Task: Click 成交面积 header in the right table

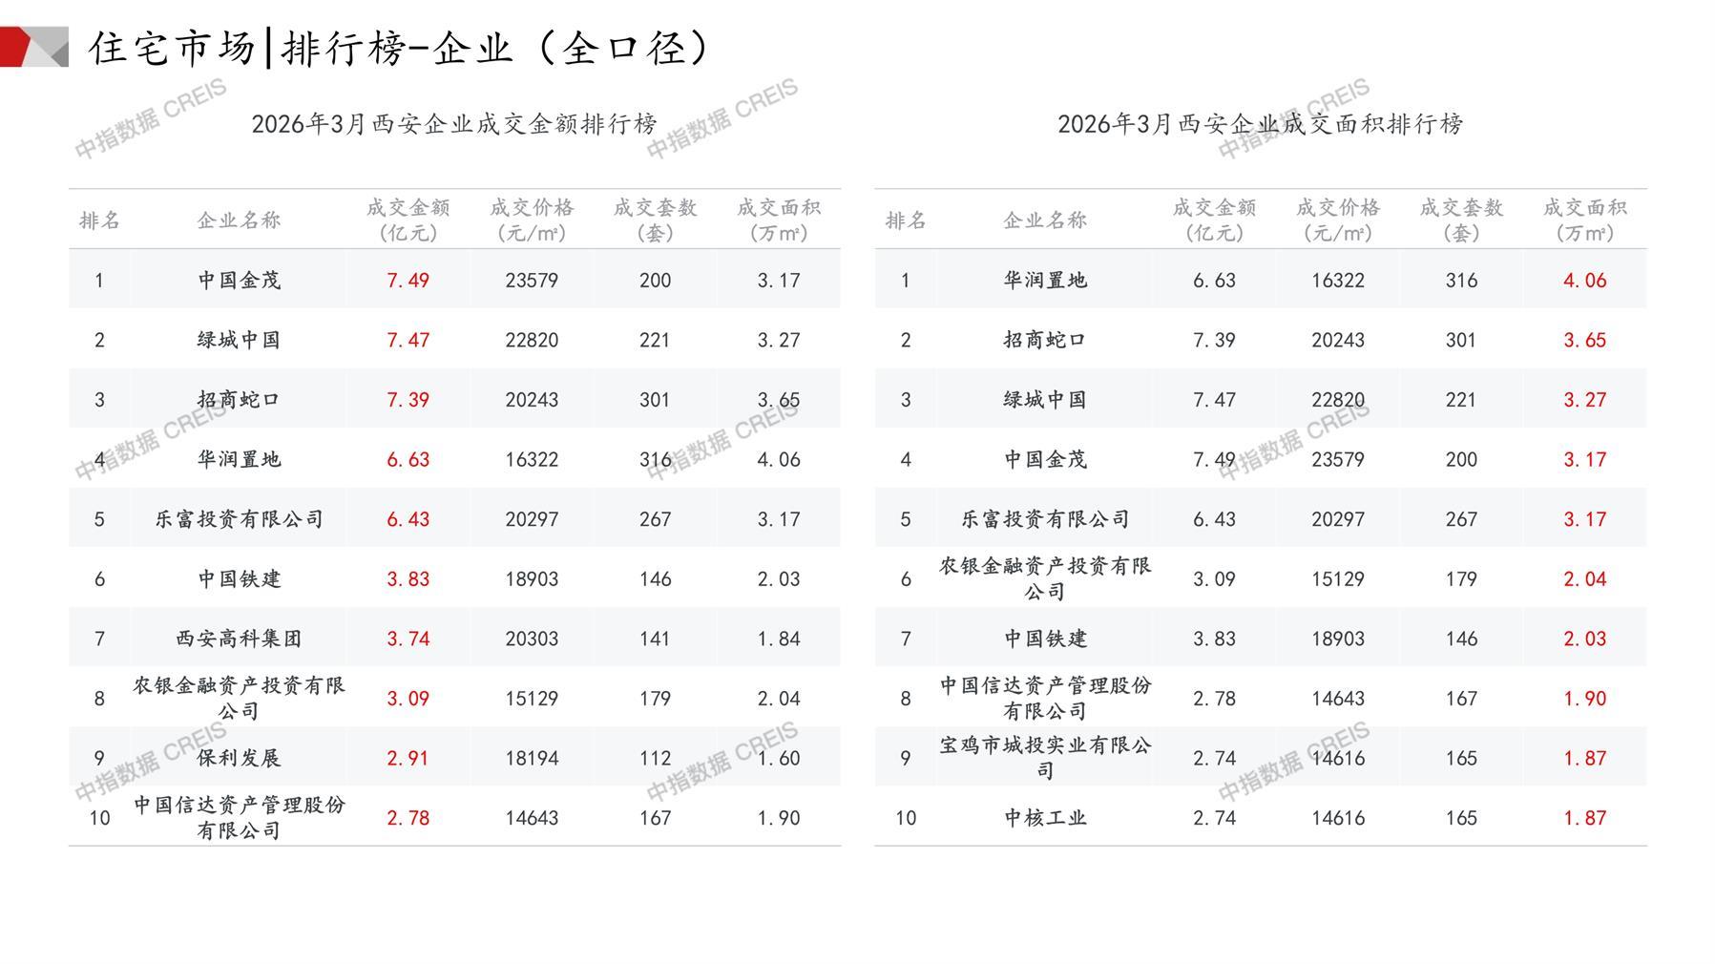Action: coord(1584,220)
